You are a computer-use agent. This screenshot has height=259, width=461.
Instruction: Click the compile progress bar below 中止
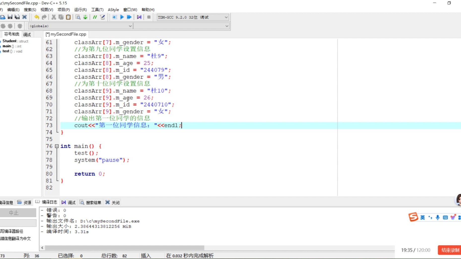(18, 223)
